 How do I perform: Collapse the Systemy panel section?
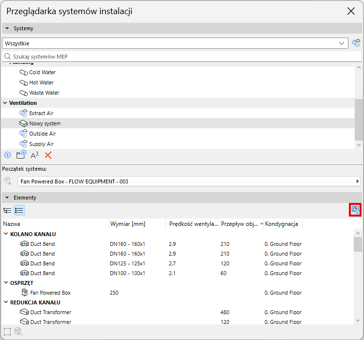pyautogui.click(x=7, y=28)
